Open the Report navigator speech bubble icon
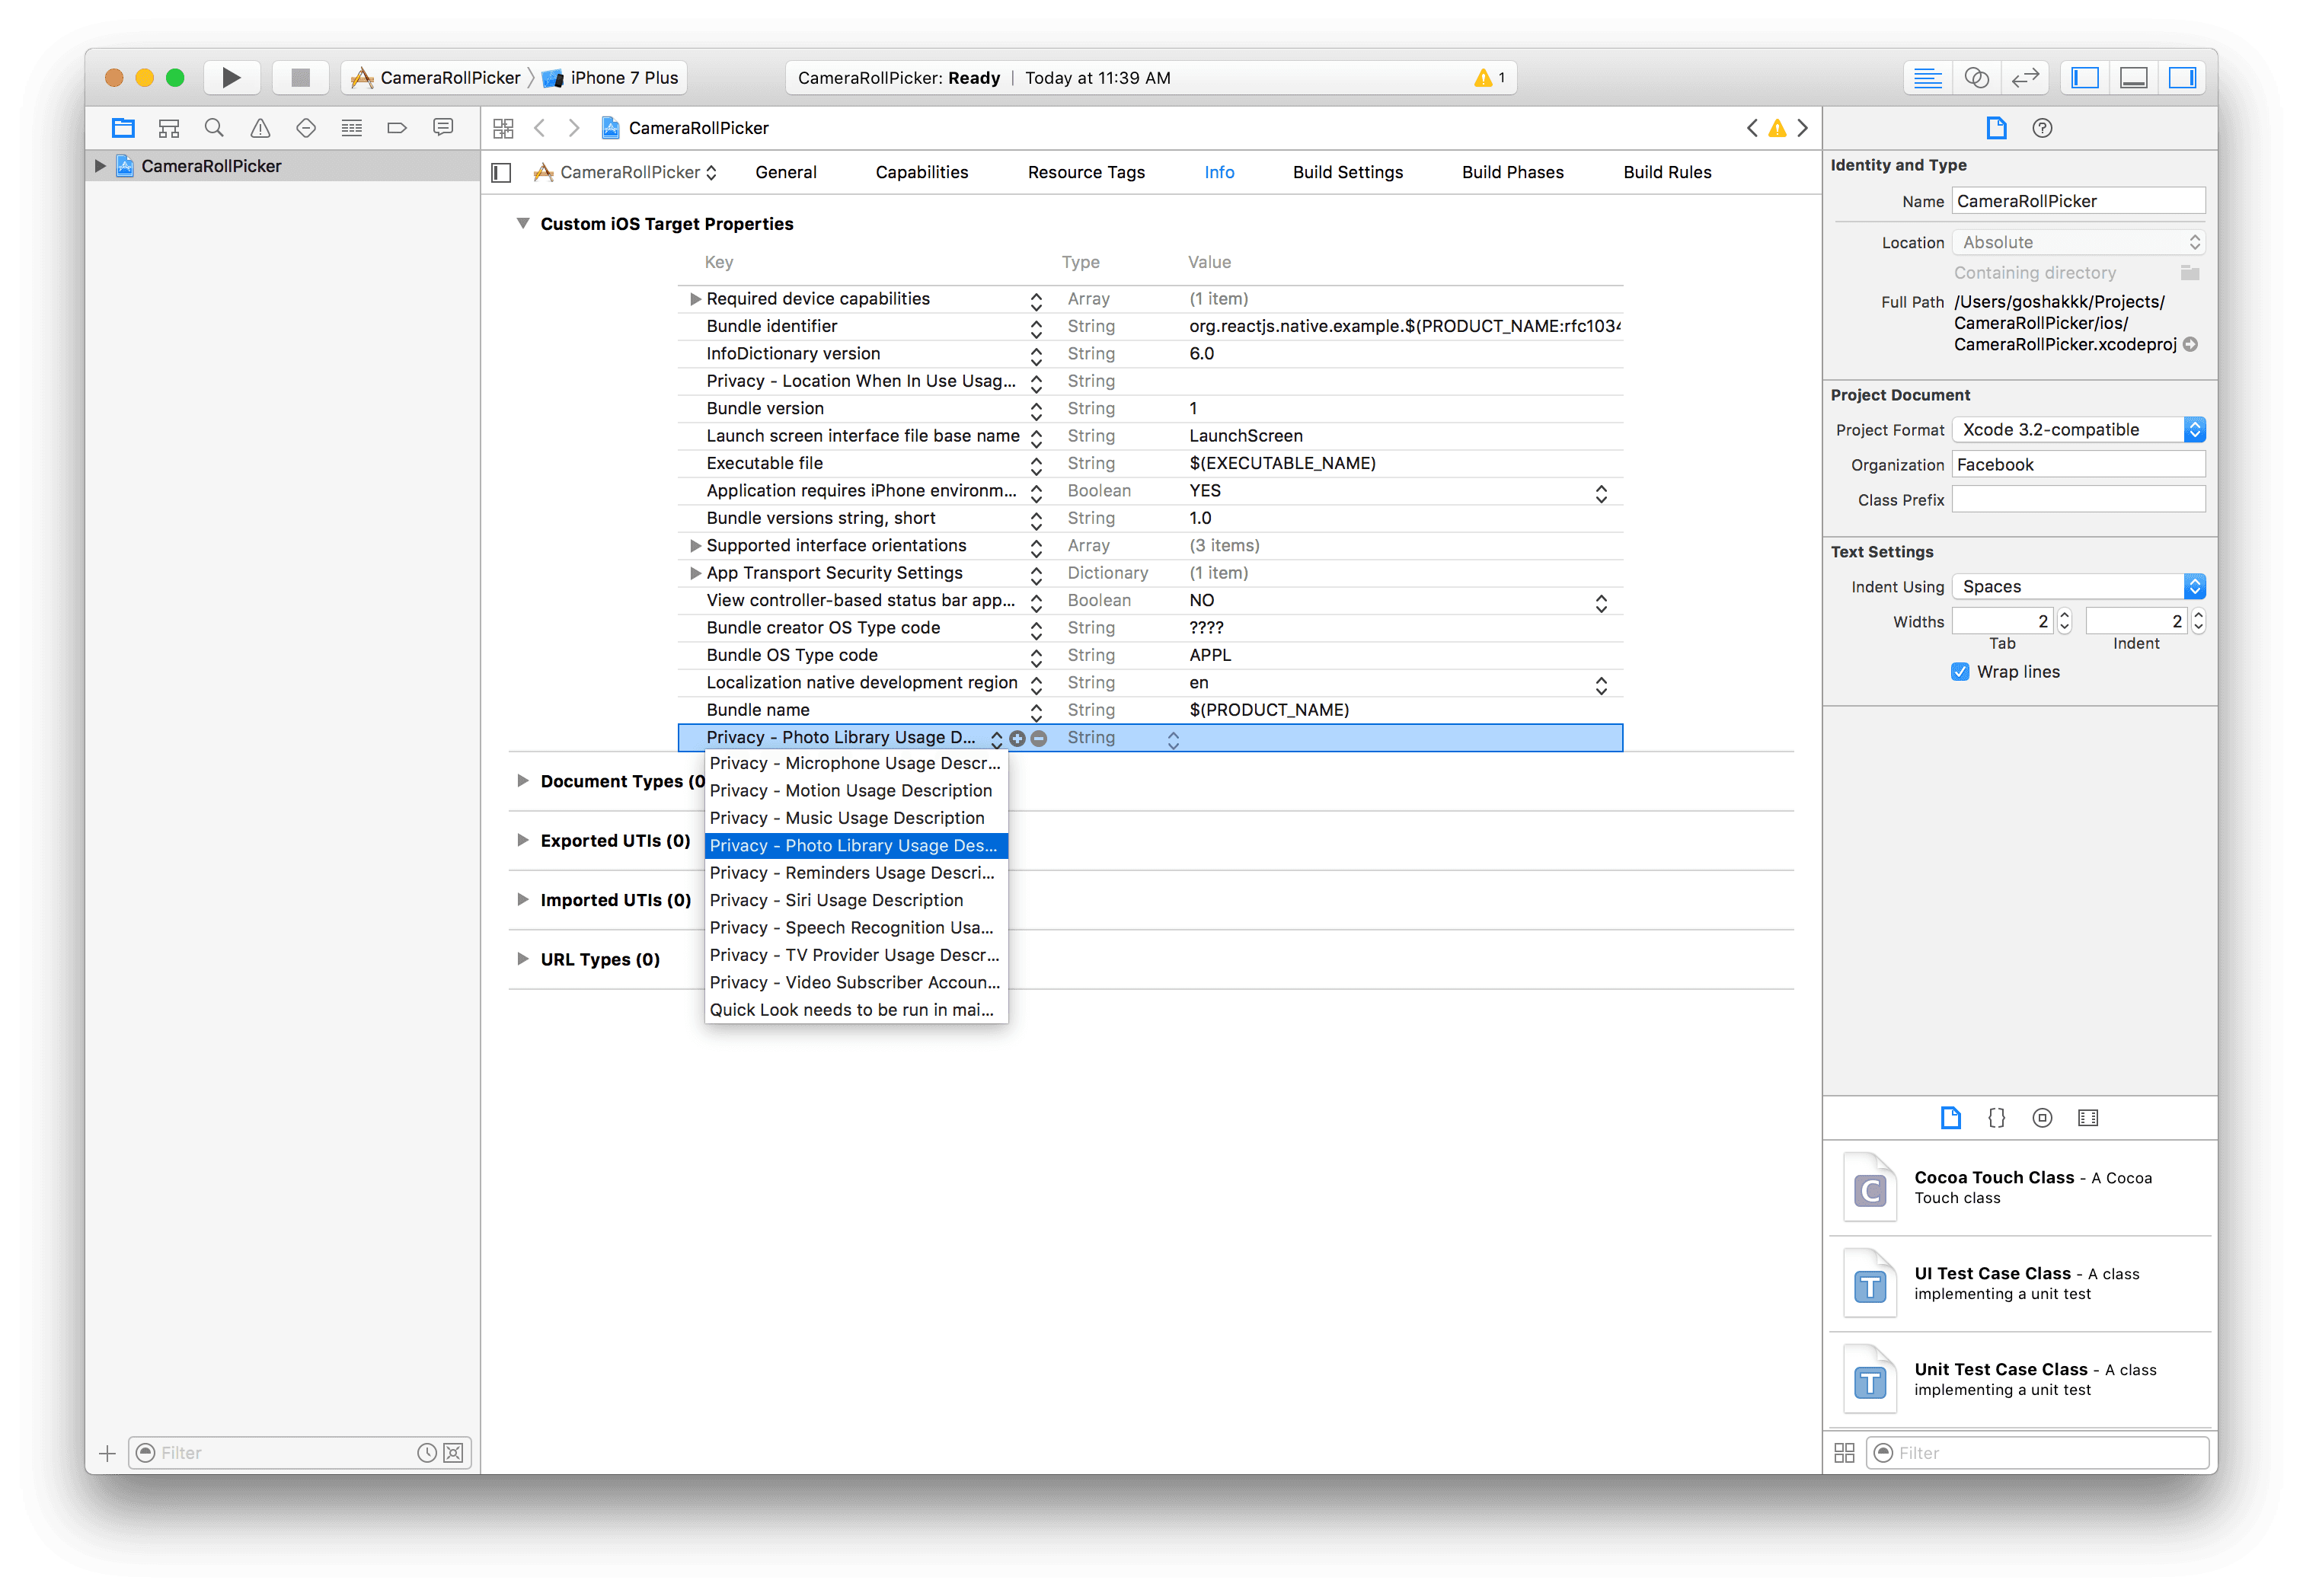This screenshot has width=2303, height=1596. point(443,128)
